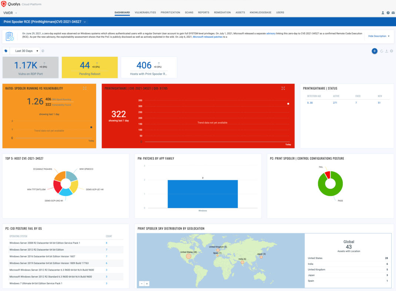Refresh the dashboard with the refresh icon

[382, 51]
